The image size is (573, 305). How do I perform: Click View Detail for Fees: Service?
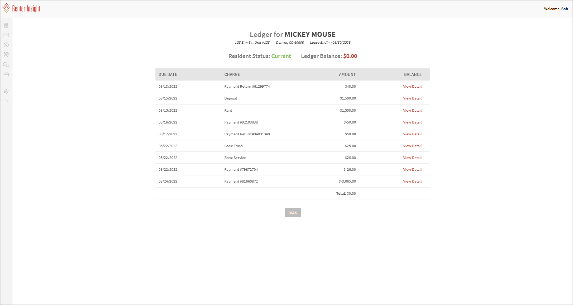(x=412, y=158)
